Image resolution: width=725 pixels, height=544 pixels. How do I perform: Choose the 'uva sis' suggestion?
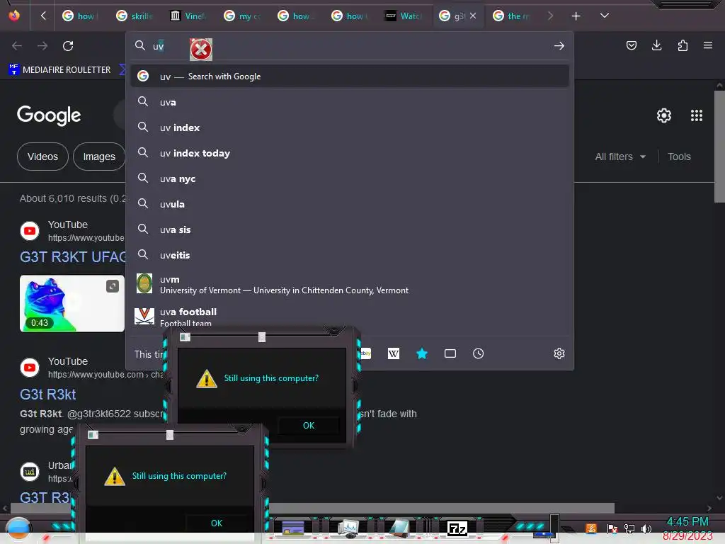click(350, 229)
